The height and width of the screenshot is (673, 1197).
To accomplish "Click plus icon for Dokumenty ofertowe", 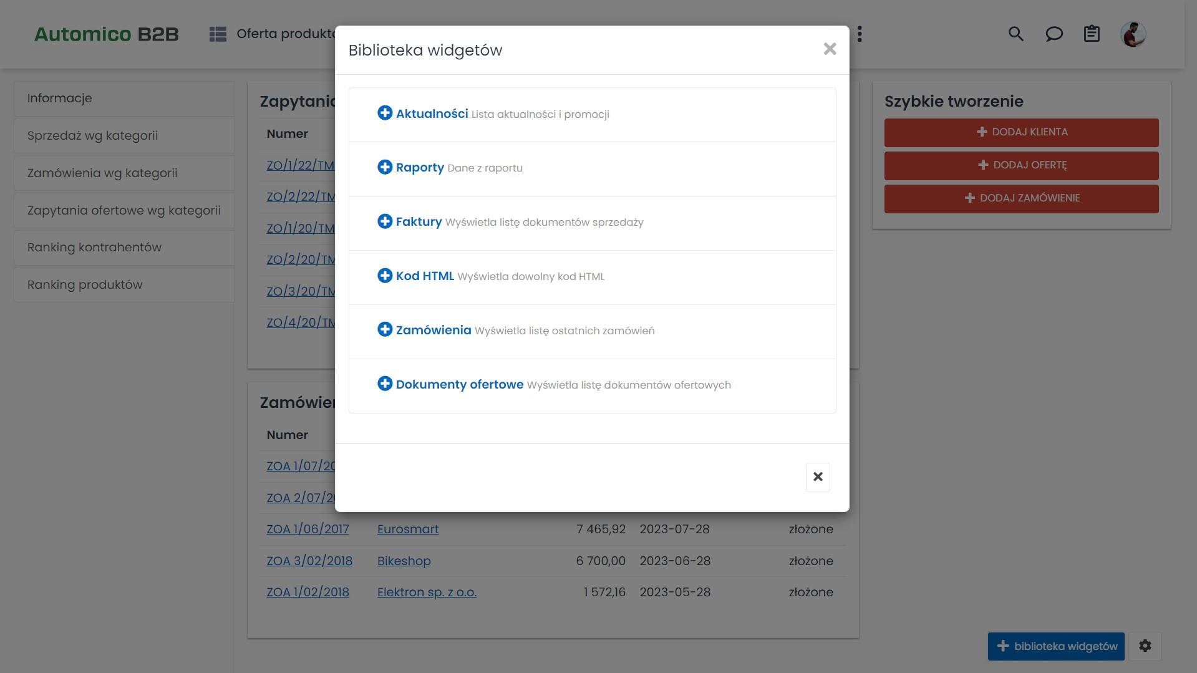I will [x=385, y=384].
